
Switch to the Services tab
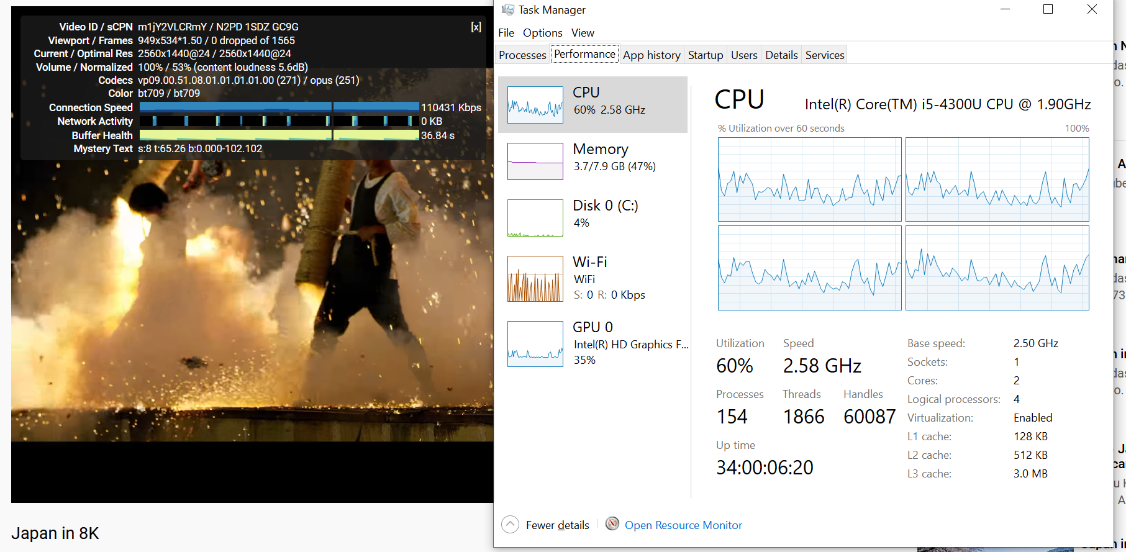824,55
